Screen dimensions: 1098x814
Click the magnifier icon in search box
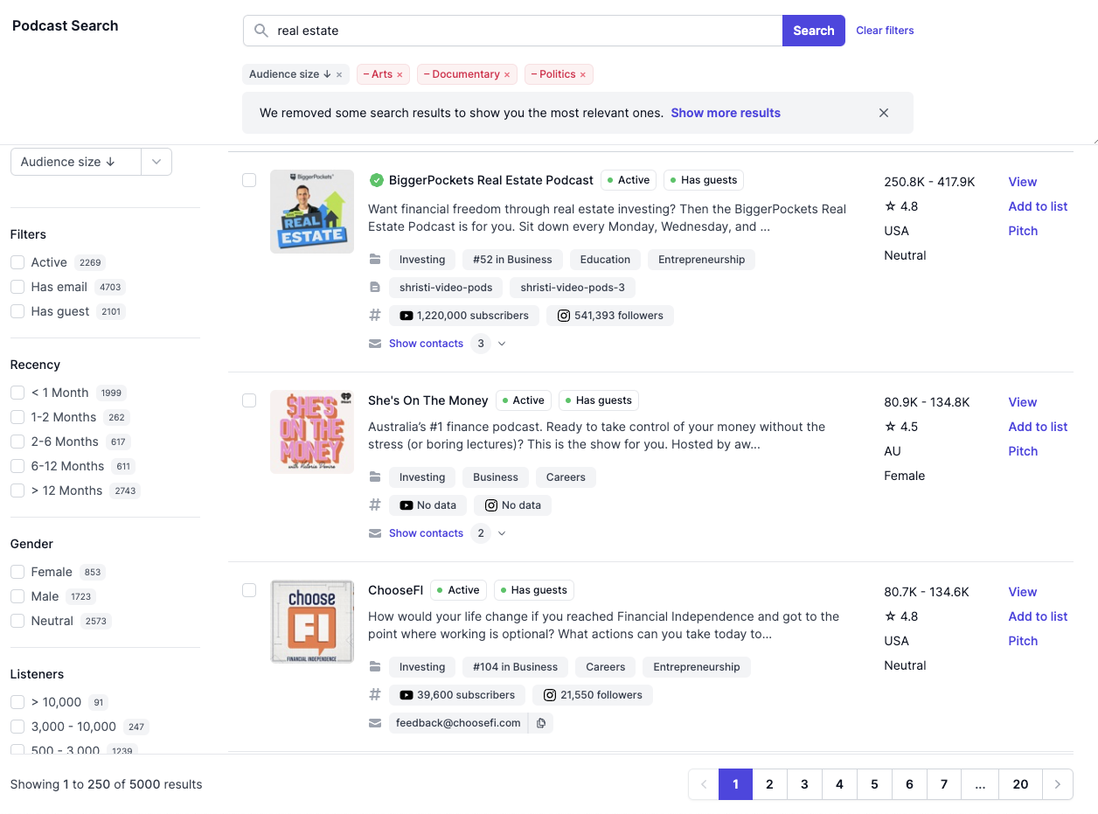261,31
